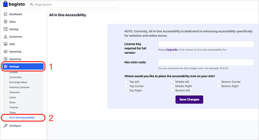Click the 'Hex color code:' label
Screen dimensions: 259x140
tap(135, 62)
